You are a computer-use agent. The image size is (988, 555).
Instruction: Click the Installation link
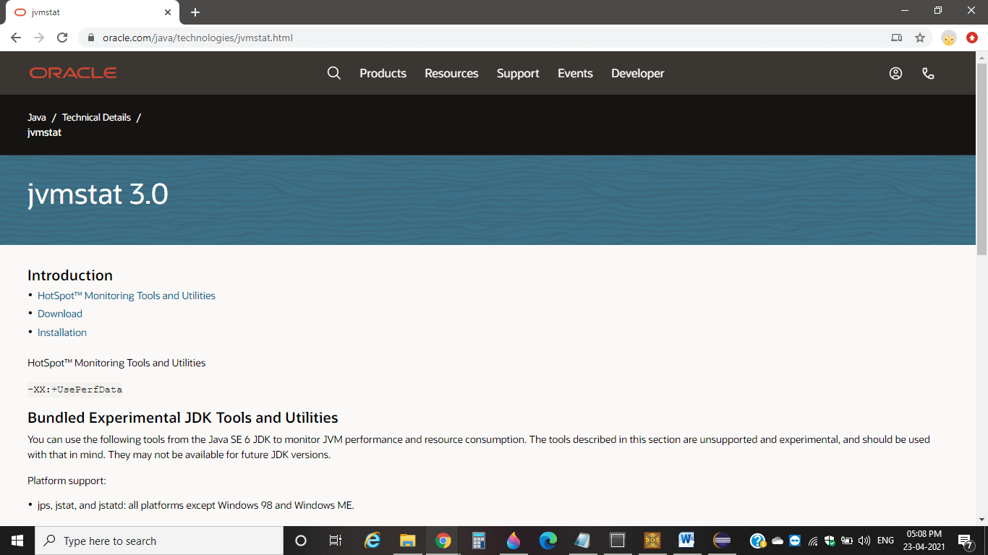click(x=62, y=332)
